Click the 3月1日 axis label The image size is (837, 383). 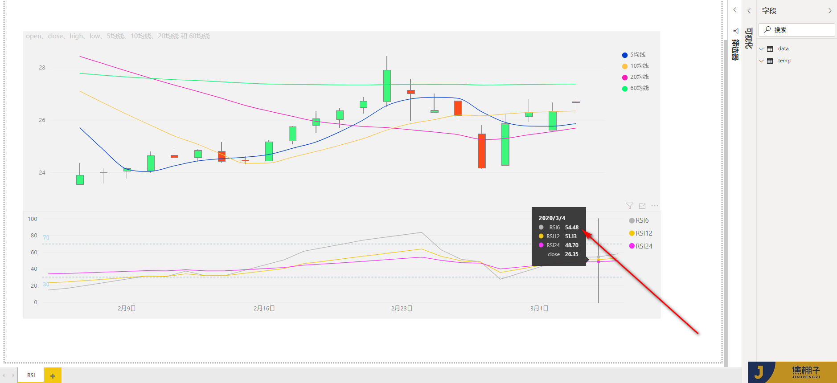tap(539, 308)
